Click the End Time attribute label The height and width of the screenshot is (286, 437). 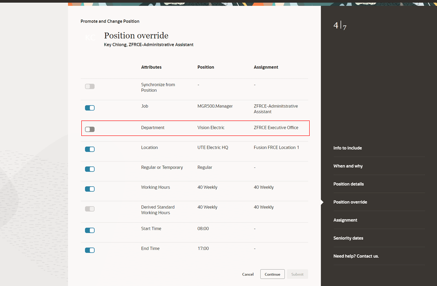click(x=150, y=249)
